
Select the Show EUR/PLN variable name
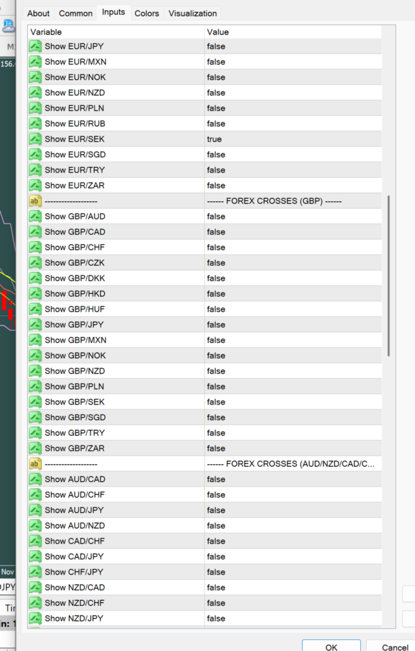[x=74, y=108]
